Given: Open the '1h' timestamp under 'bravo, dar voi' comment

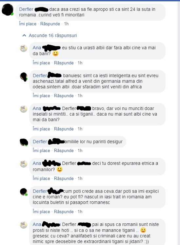Looking at the screenshot, I should pos(80,129).
